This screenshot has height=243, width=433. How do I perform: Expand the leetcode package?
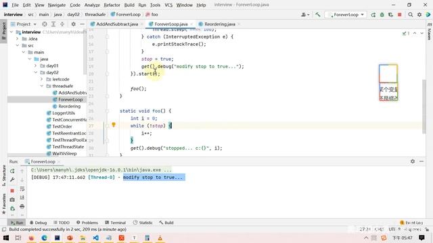point(42,80)
